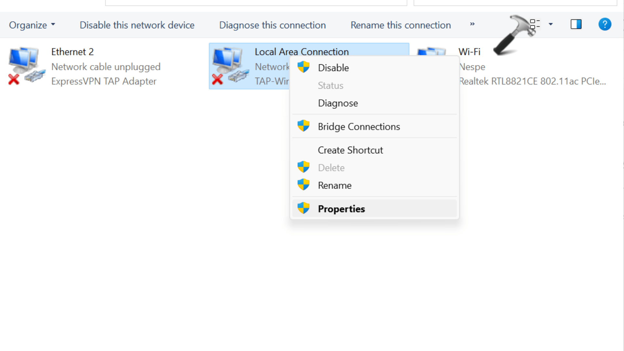Image resolution: width=624 pixels, height=351 pixels.
Task: Click the UAC shield beside Bridge Connections
Action: tap(304, 126)
